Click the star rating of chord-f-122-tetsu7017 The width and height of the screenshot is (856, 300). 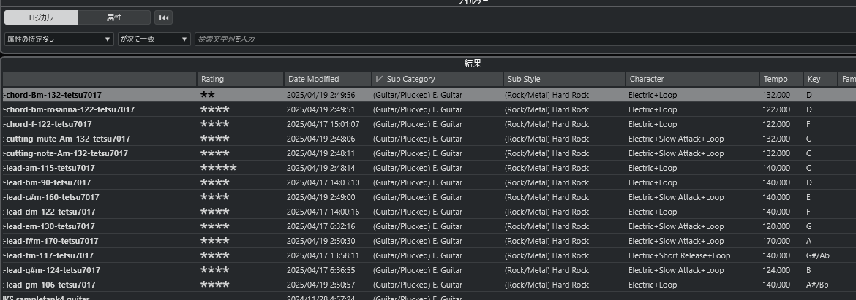coord(215,124)
